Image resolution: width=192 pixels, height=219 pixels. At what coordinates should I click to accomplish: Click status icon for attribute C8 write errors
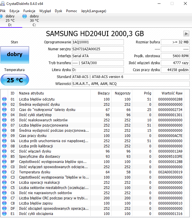pyautogui.click(x=4, y=203)
